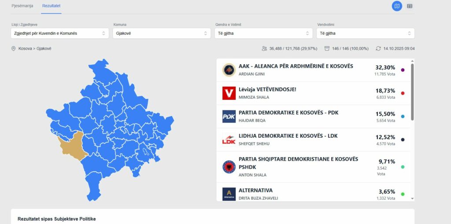This screenshot has width=451, height=224.
Task: Click the Alternativa party logo
Action: [x=229, y=194]
